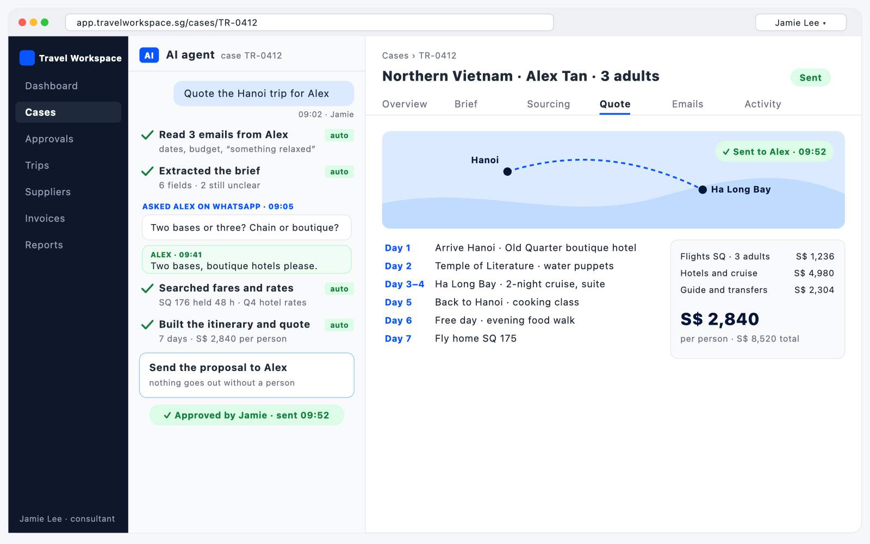870x544 pixels.
Task: Switch to the Overview tab
Action: 405,104
